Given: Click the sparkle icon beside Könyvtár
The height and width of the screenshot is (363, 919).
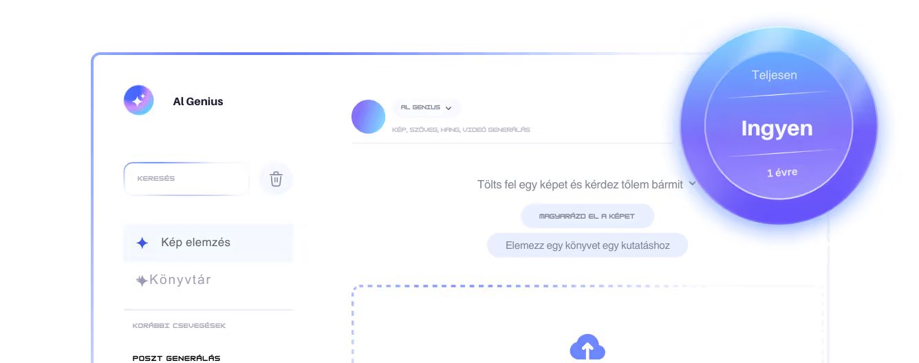Looking at the screenshot, I should coord(142,280).
